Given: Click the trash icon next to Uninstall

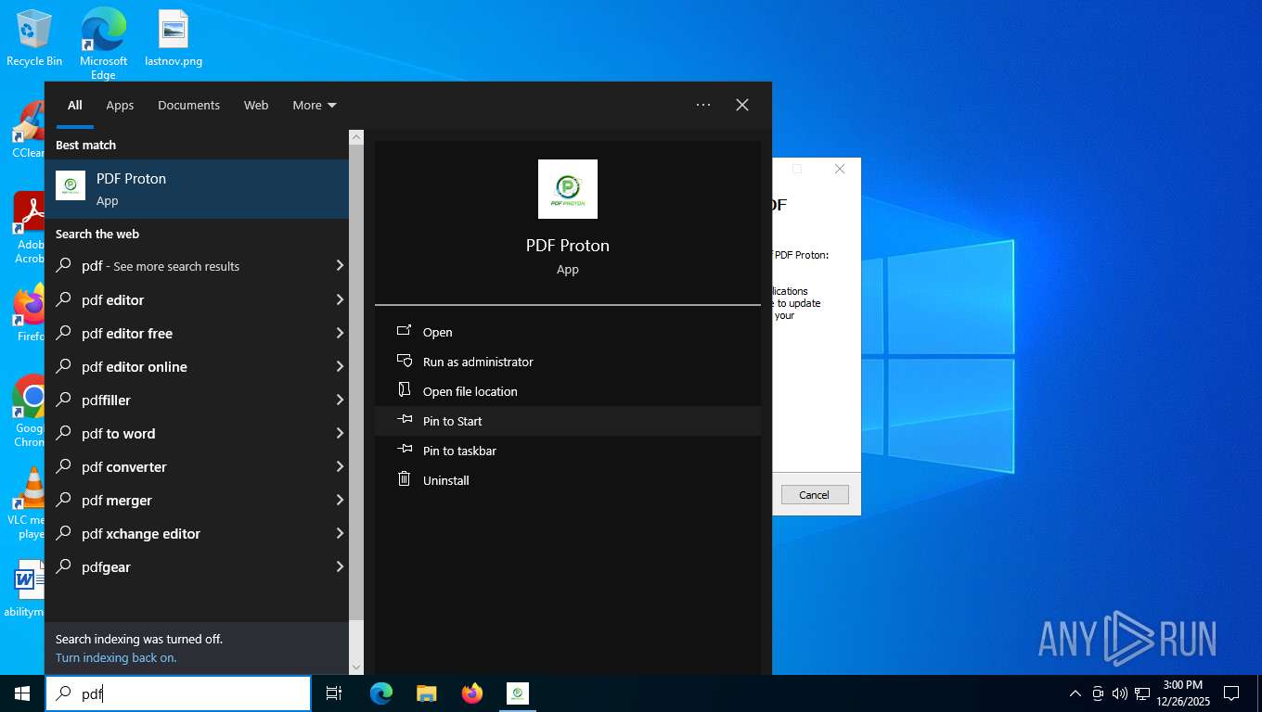Looking at the screenshot, I should [404, 479].
